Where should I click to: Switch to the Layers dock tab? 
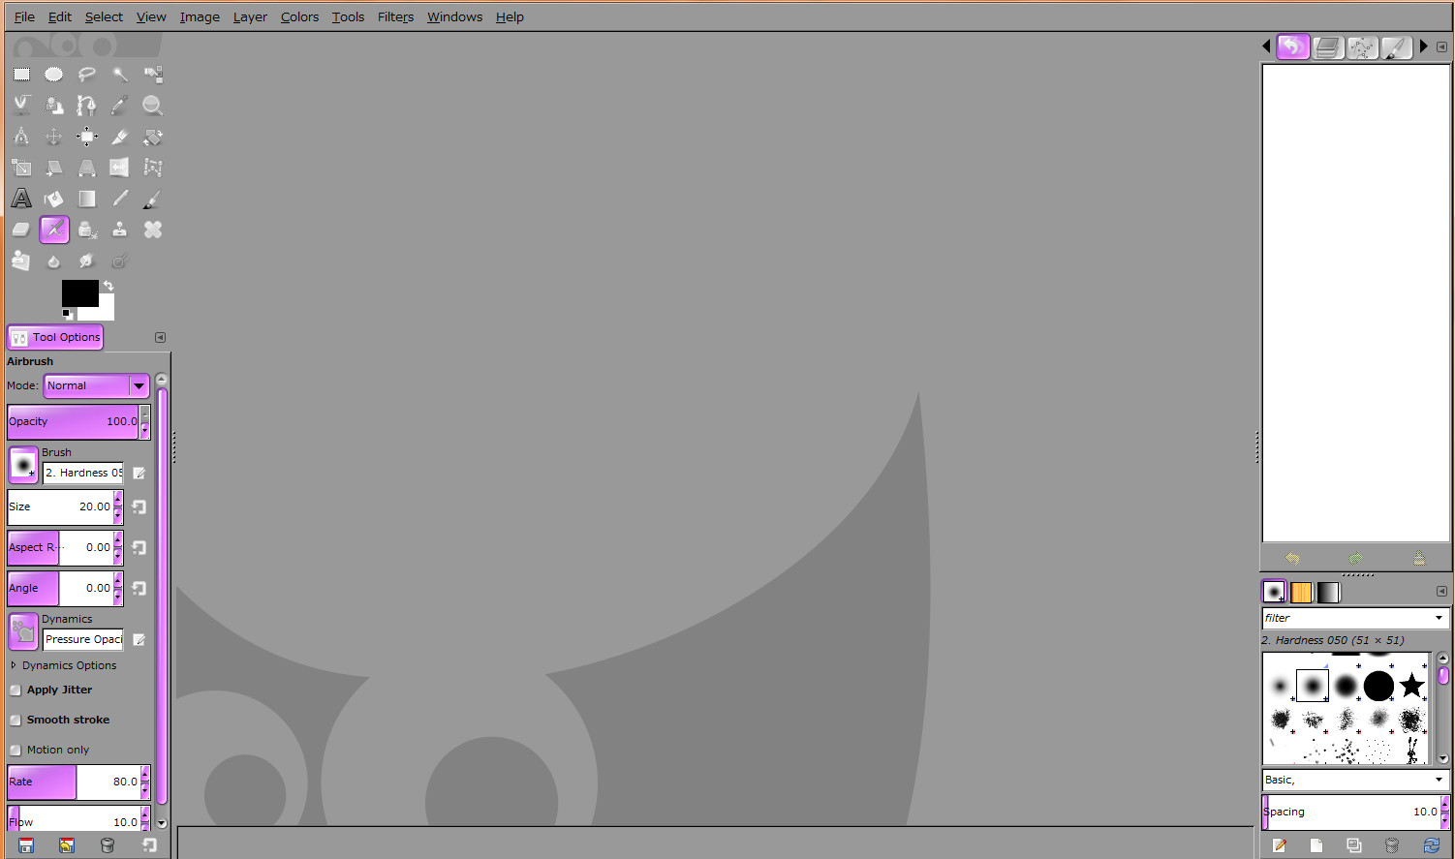point(1328,46)
